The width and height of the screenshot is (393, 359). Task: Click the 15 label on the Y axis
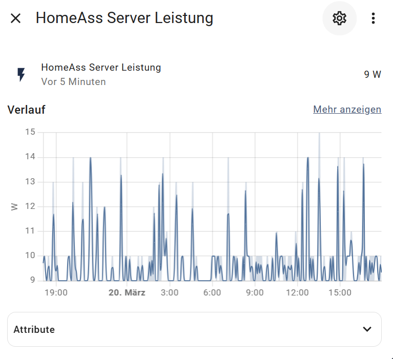click(30, 132)
